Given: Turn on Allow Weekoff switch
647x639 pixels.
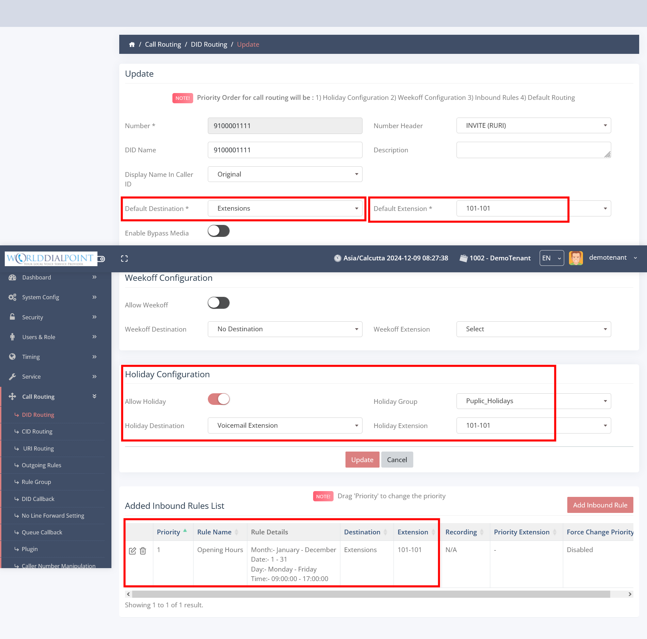Looking at the screenshot, I should tap(219, 303).
